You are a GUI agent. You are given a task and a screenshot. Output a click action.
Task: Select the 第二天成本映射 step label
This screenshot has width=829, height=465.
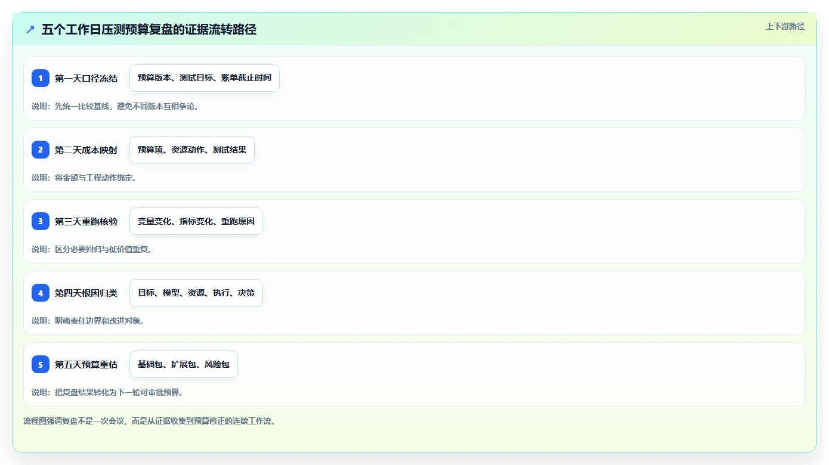(86, 150)
